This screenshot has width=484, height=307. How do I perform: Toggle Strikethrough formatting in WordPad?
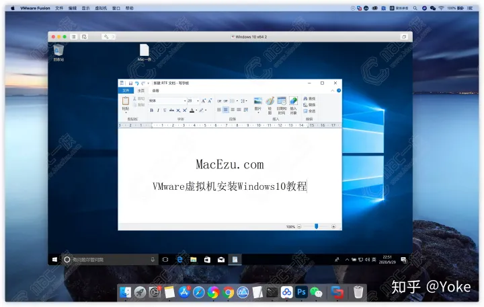[x=171, y=110]
